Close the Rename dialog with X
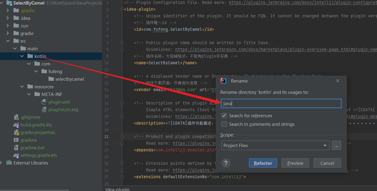Viewport: 377px width, 191px height. 337,81
